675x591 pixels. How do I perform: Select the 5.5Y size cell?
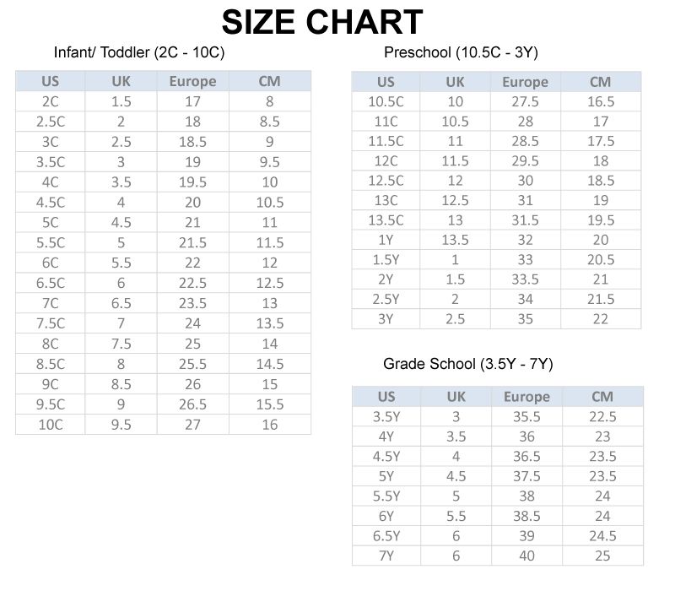386,496
